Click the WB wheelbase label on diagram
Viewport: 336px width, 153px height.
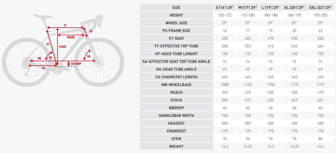point(39,58)
